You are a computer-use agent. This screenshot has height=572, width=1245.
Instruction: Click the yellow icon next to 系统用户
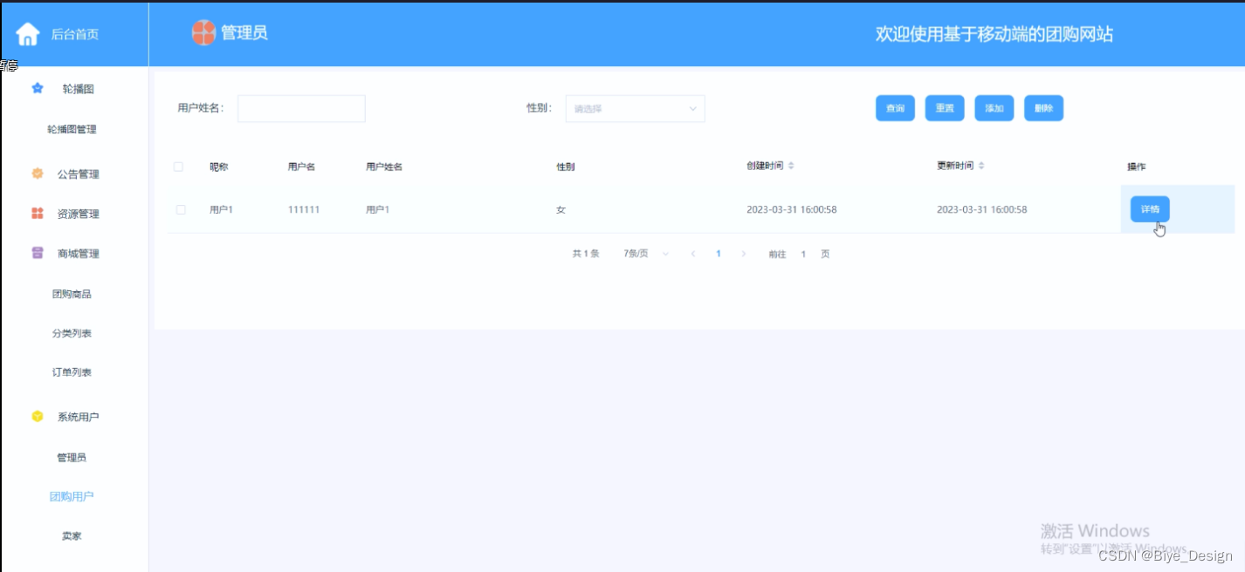tap(38, 417)
